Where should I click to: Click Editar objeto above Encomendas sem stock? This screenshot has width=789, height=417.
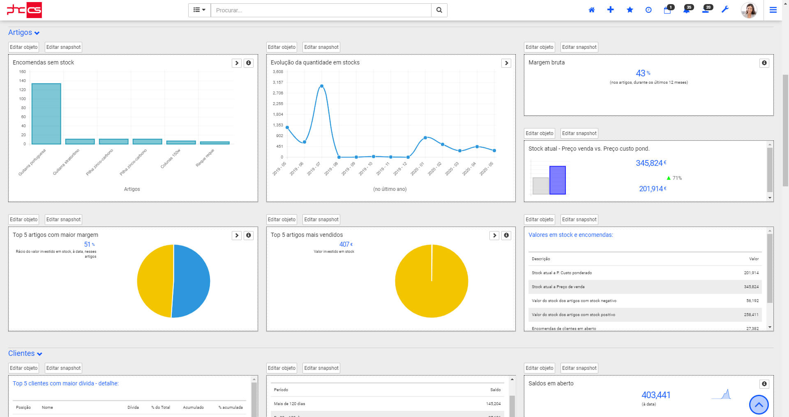coord(23,47)
